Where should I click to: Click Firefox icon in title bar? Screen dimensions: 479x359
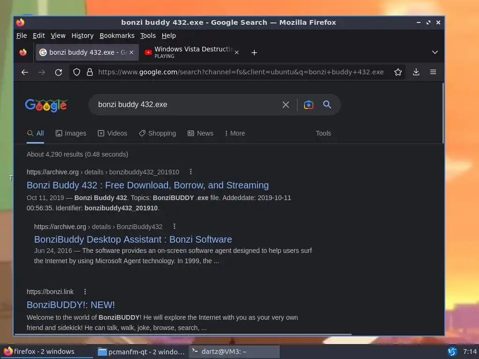coord(20,22)
